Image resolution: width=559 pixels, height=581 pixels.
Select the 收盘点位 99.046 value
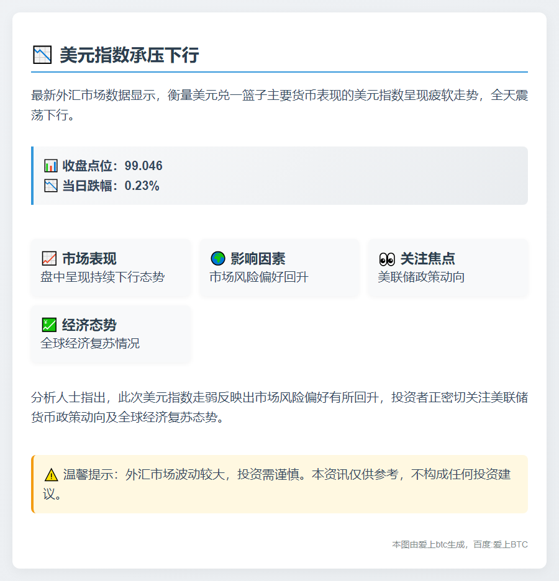[143, 166]
